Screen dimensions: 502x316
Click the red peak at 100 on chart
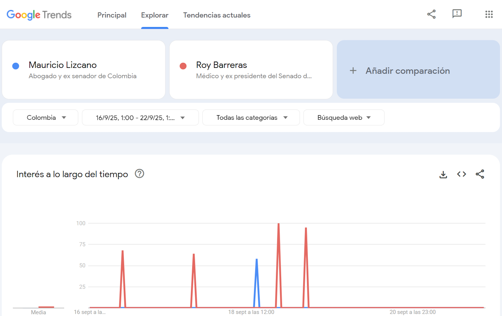click(278, 224)
